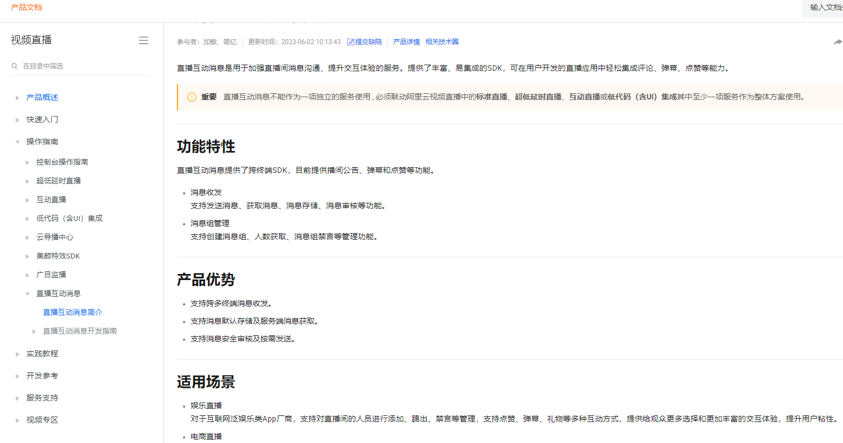The height and width of the screenshot is (443, 843).
Task: Select 实践教程 in the sidebar
Action: (x=43, y=354)
